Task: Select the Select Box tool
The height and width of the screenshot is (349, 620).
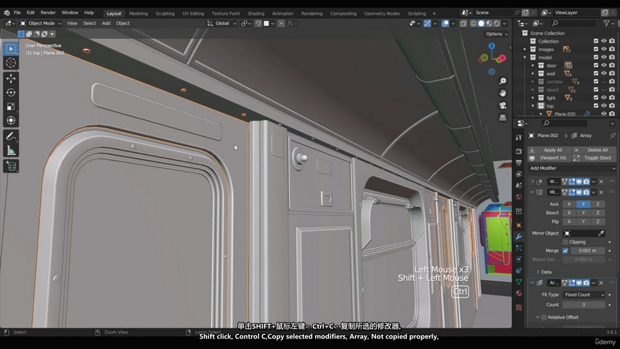Action: coord(11,48)
